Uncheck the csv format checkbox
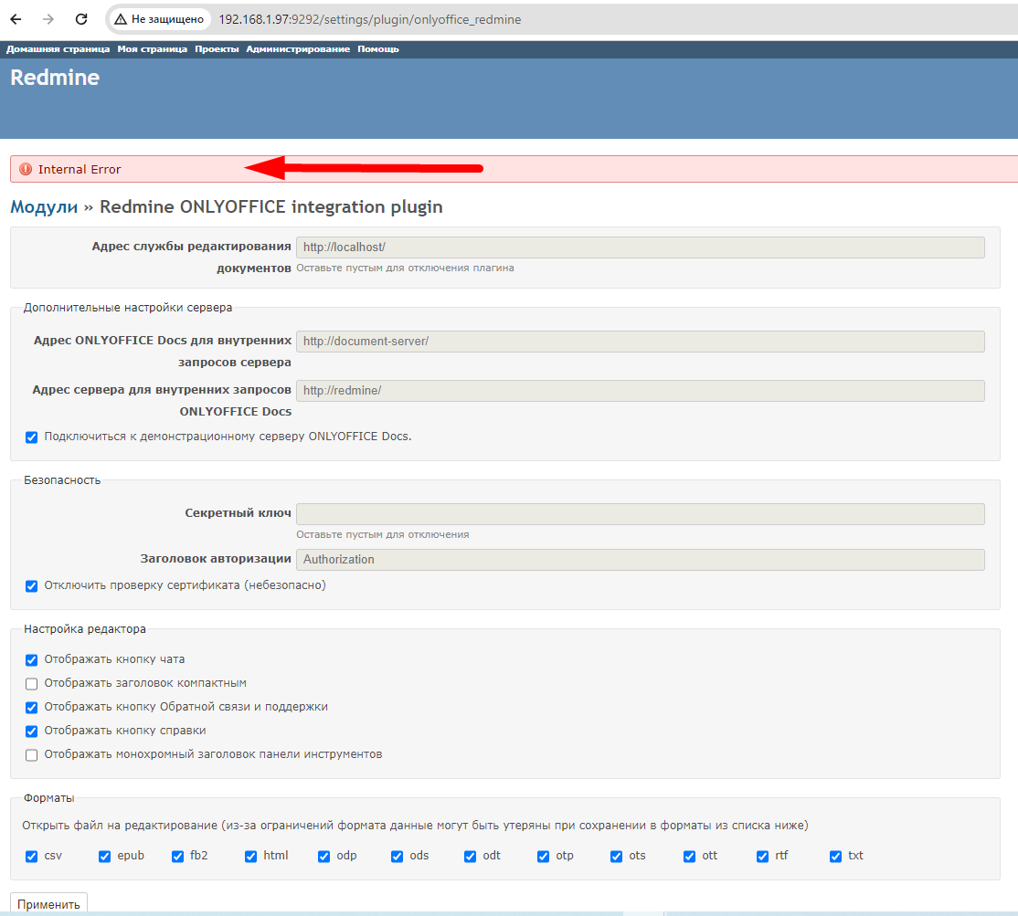This screenshot has height=916, width=1018. 31,857
